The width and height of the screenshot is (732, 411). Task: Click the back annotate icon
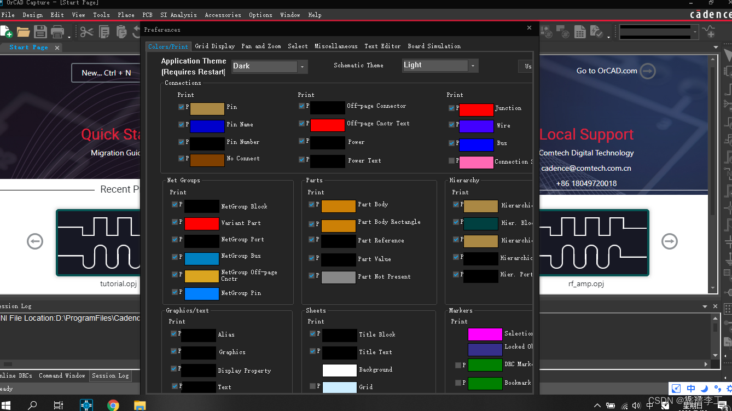562,32
